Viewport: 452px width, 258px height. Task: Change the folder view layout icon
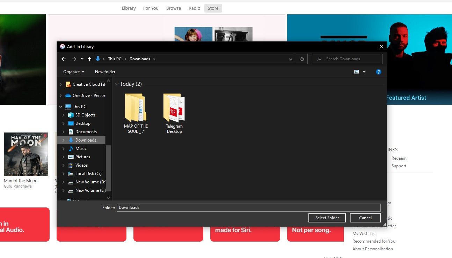[x=357, y=71]
